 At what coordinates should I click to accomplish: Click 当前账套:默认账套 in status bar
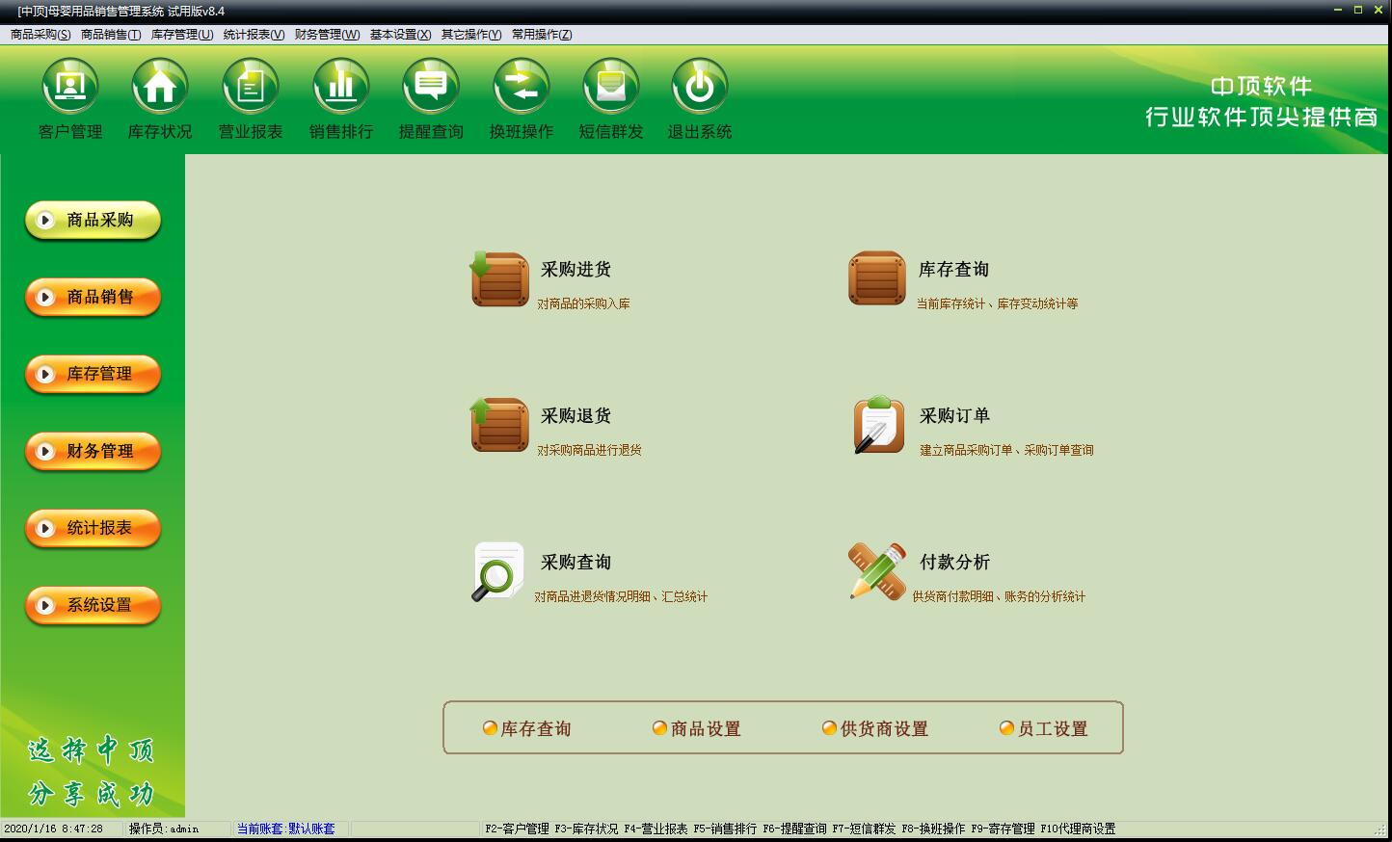tap(285, 829)
